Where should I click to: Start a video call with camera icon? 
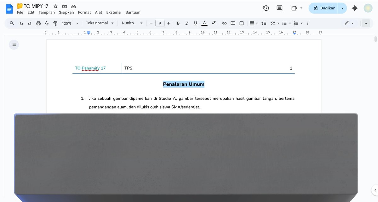tap(295, 8)
